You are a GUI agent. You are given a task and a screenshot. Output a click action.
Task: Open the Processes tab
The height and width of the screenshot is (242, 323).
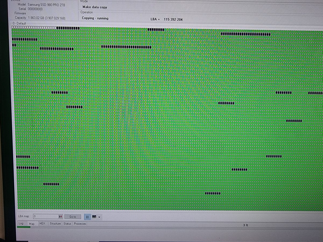pos(80,223)
